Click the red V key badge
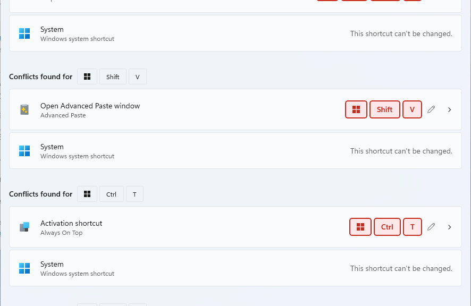The height and width of the screenshot is (306, 471). pos(412,109)
